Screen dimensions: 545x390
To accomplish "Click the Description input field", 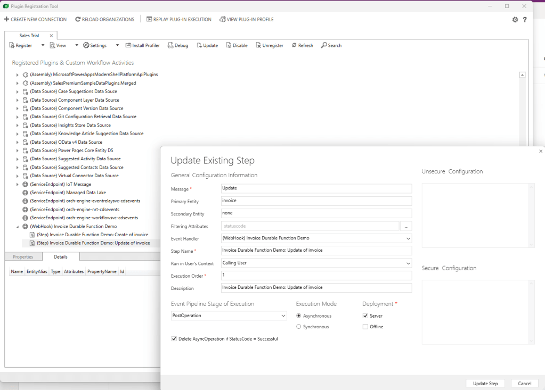I will (316, 288).
